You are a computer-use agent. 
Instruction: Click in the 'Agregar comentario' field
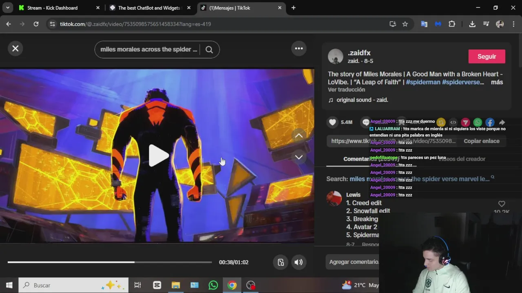[x=354, y=262]
